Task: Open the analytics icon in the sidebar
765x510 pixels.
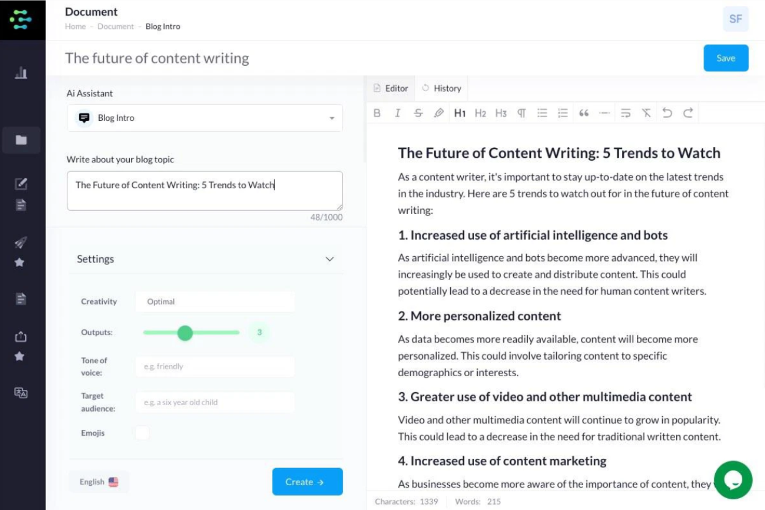Action: (x=21, y=73)
